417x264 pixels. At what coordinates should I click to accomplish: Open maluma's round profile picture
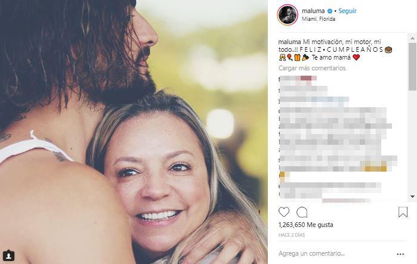click(x=288, y=14)
